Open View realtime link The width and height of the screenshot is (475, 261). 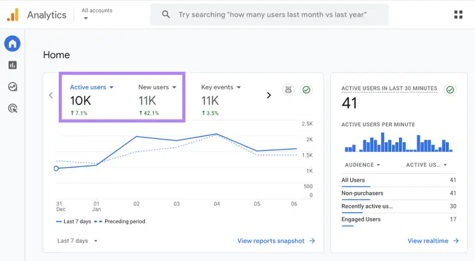coord(427,241)
